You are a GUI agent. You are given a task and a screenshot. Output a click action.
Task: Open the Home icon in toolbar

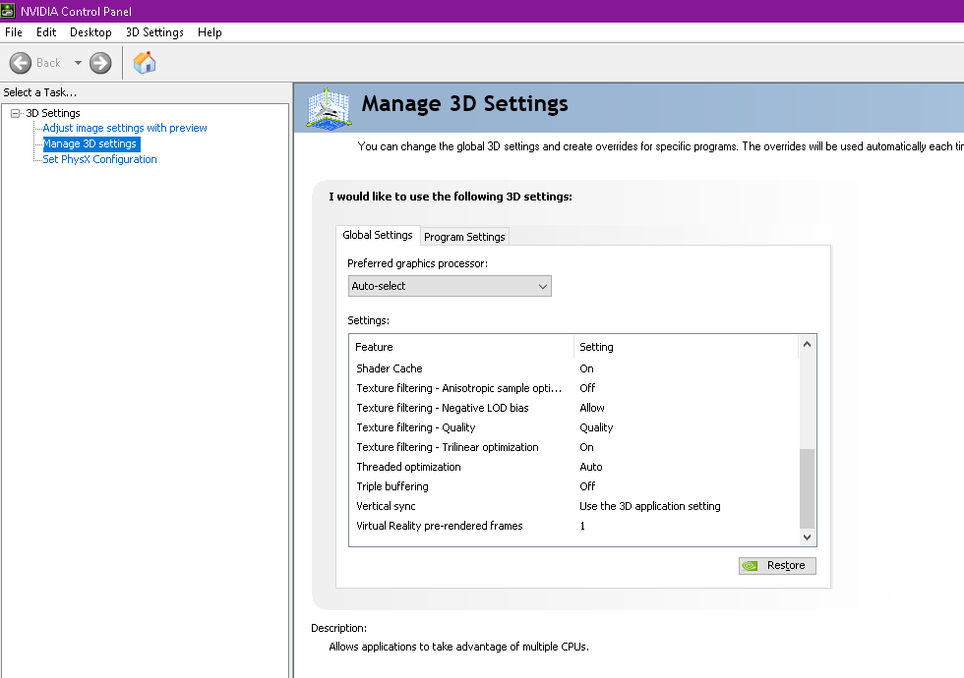click(x=145, y=63)
